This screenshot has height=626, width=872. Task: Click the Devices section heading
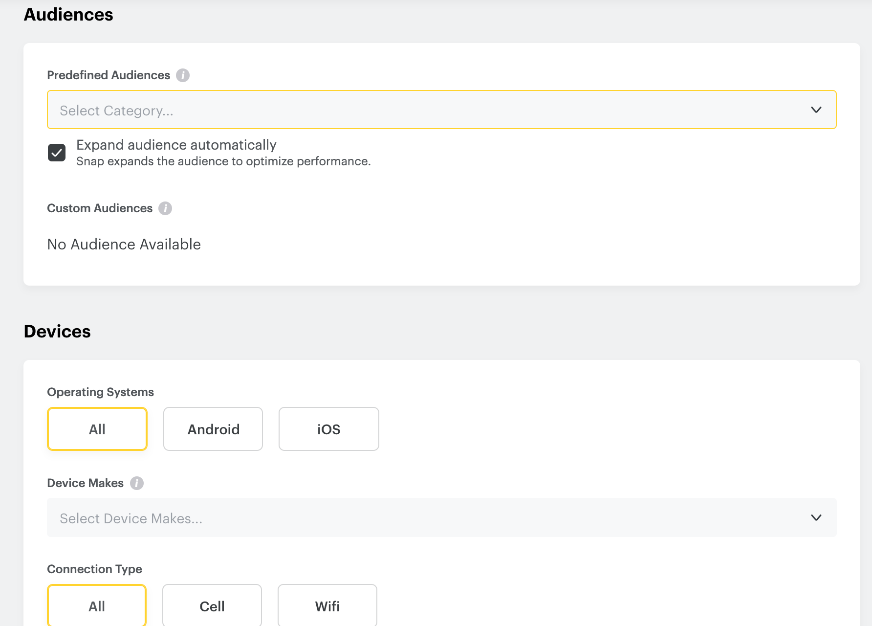pyautogui.click(x=57, y=332)
